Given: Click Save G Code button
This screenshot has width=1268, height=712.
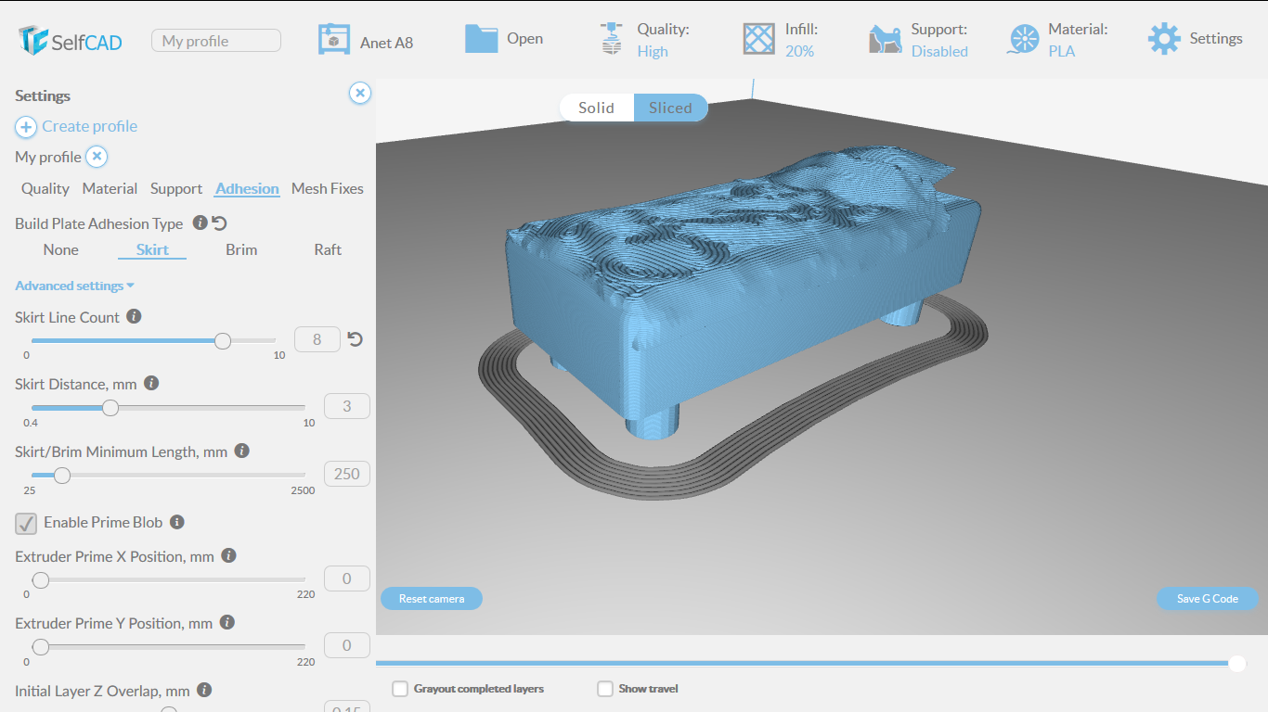Looking at the screenshot, I should (x=1208, y=599).
